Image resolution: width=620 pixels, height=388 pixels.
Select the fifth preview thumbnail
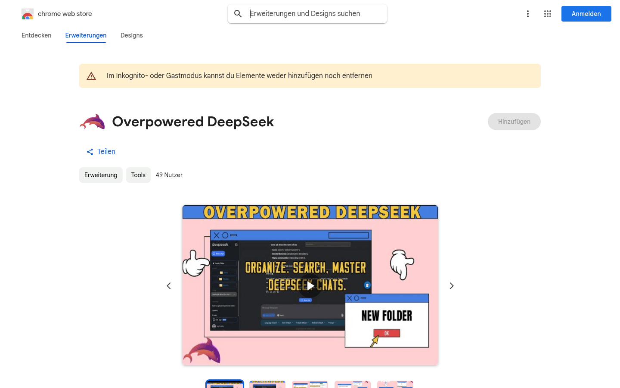click(x=395, y=384)
